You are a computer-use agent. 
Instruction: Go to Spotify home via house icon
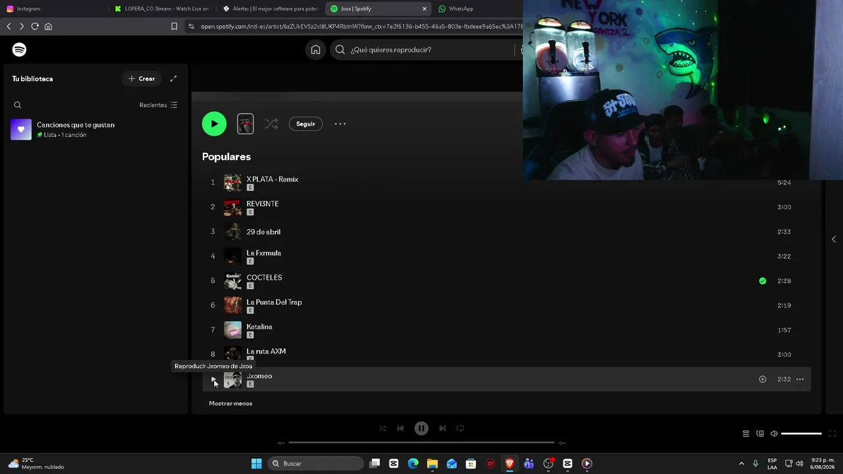click(x=315, y=49)
